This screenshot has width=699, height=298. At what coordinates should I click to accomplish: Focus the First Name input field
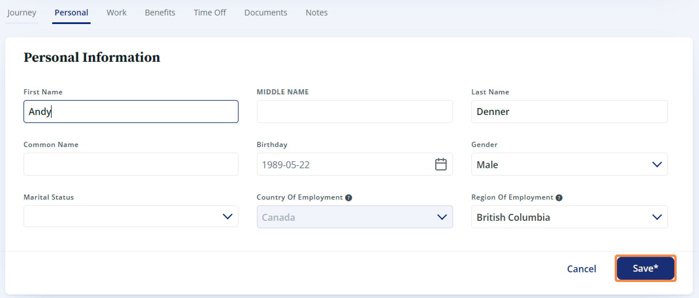131,112
